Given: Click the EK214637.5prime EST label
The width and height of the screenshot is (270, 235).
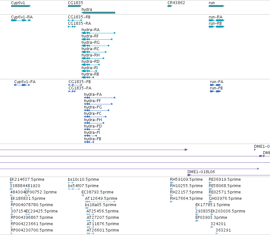Looking at the screenshot, I should tap(27, 180).
